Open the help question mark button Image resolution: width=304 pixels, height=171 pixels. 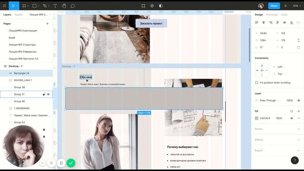click(x=294, y=161)
